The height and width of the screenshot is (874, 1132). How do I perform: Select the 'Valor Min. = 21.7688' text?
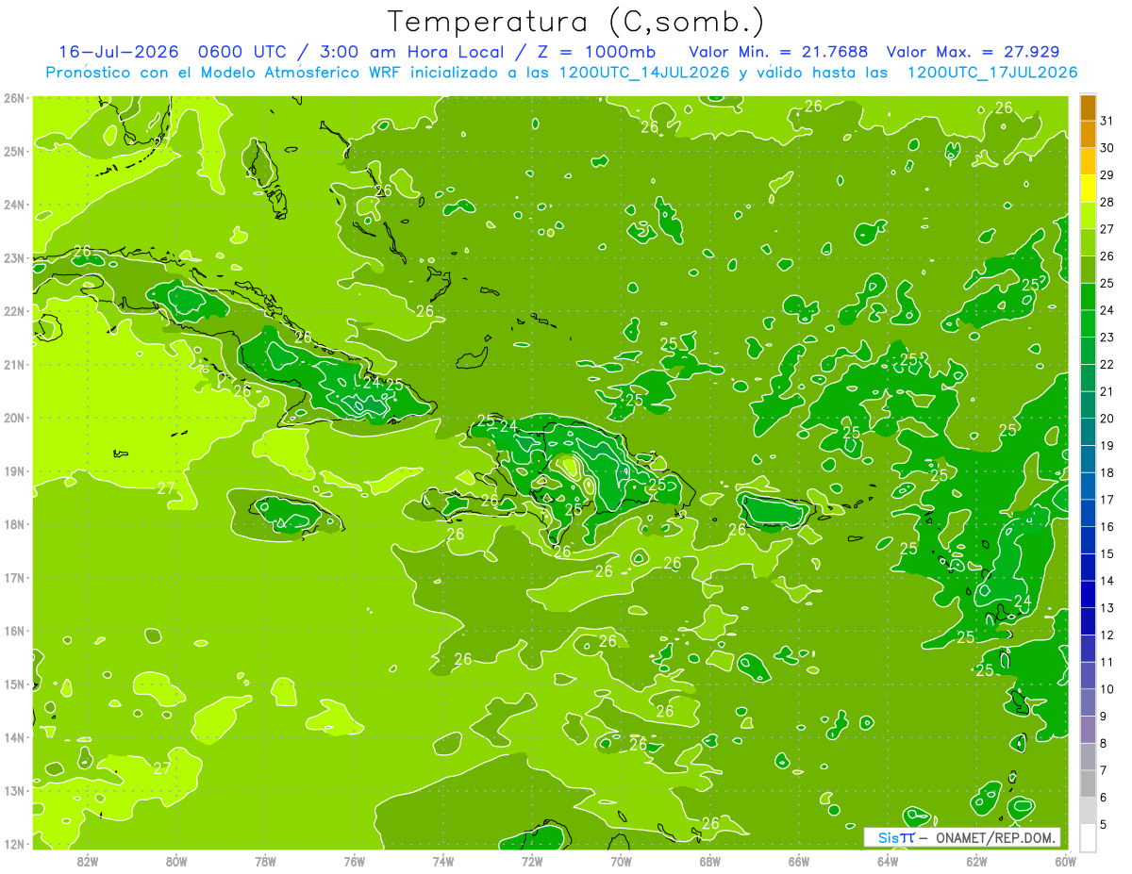click(778, 52)
